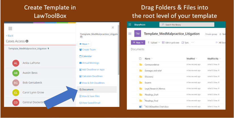The width and height of the screenshot is (234, 118).
Task: Click the star icon beside Not following
Action: click(x=220, y=34)
